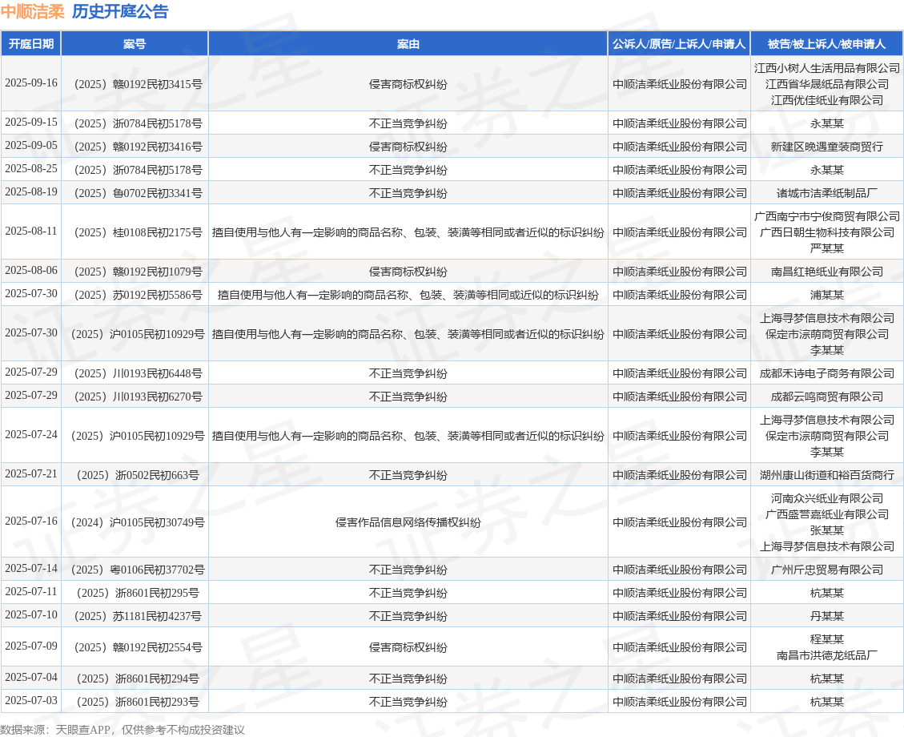Click defendant cell listing 广西南宁市宁俊商贸有限公司

click(827, 232)
